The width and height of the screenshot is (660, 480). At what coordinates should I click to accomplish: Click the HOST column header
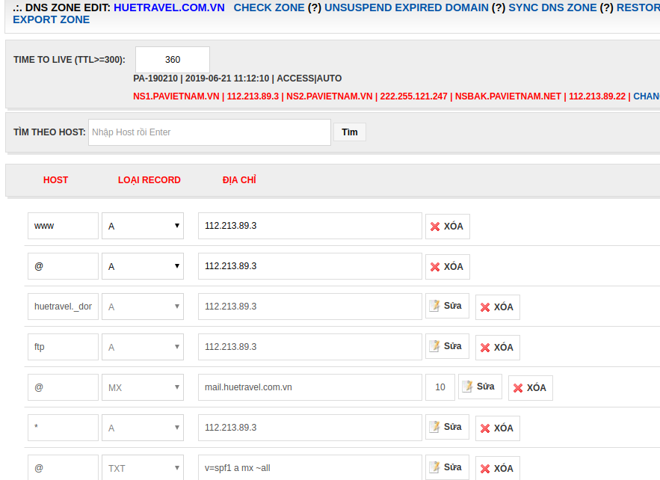click(x=55, y=180)
